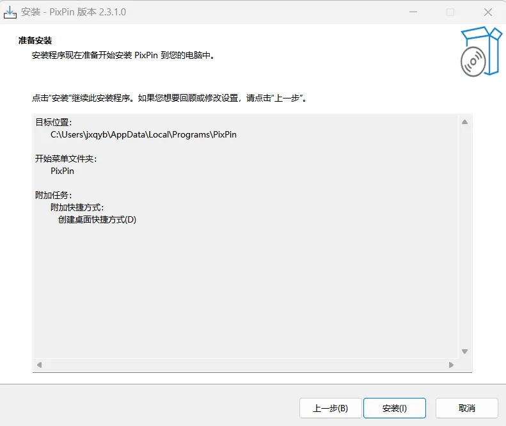This screenshot has height=426, width=506.
Task: Click the sentence beginning 安装程序现在准备开始安装 PixPin
Action: pos(123,55)
